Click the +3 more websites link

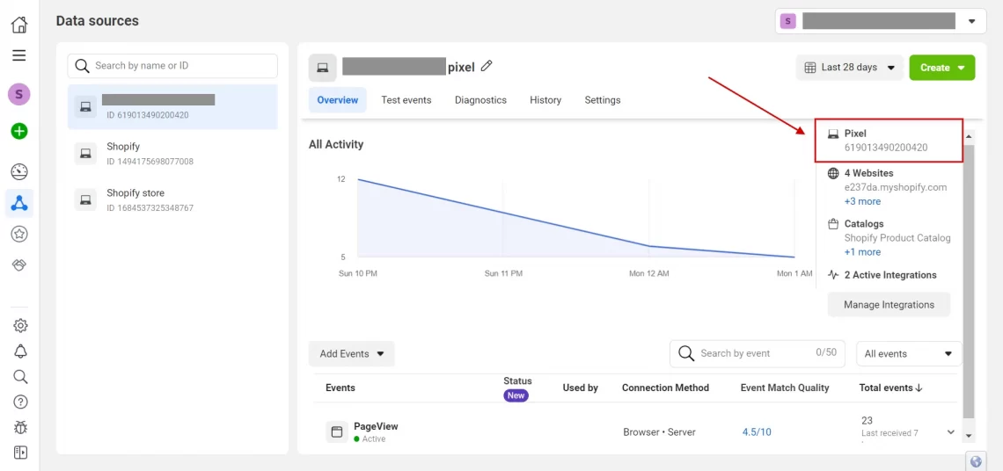862,201
